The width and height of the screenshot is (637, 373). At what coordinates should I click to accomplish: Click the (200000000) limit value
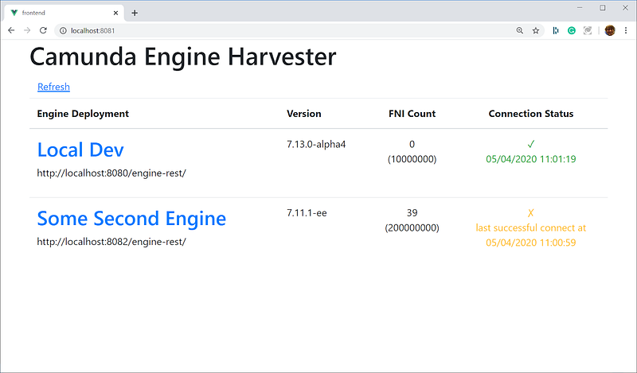click(x=412, y=227)
